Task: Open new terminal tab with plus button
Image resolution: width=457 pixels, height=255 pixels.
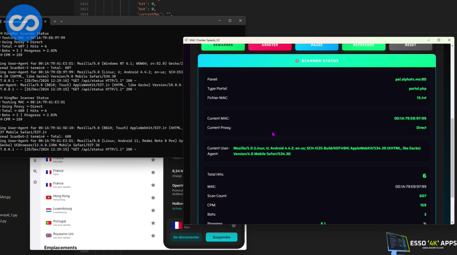Action: (x=55, y=21)
